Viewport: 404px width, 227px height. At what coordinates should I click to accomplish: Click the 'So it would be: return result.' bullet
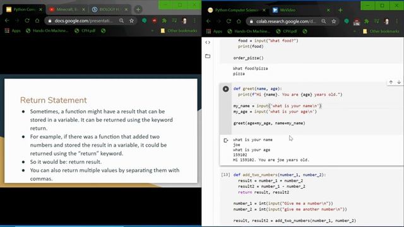point(66,162)
